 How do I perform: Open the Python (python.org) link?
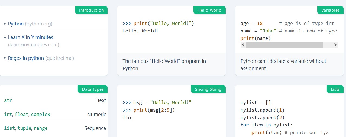point(16,24)
